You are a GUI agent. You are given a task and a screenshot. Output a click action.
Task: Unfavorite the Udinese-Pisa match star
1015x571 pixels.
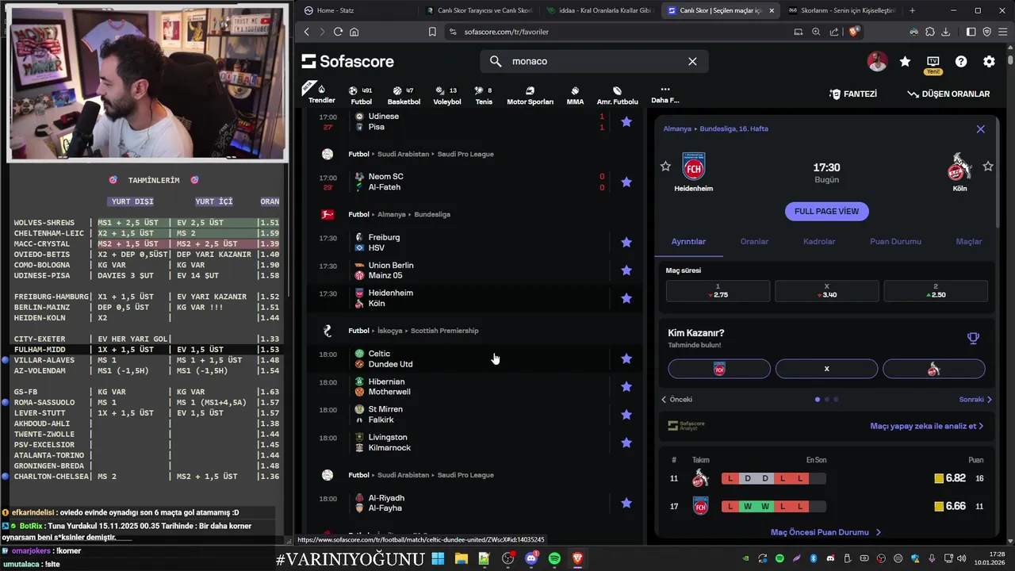(626, 121)
